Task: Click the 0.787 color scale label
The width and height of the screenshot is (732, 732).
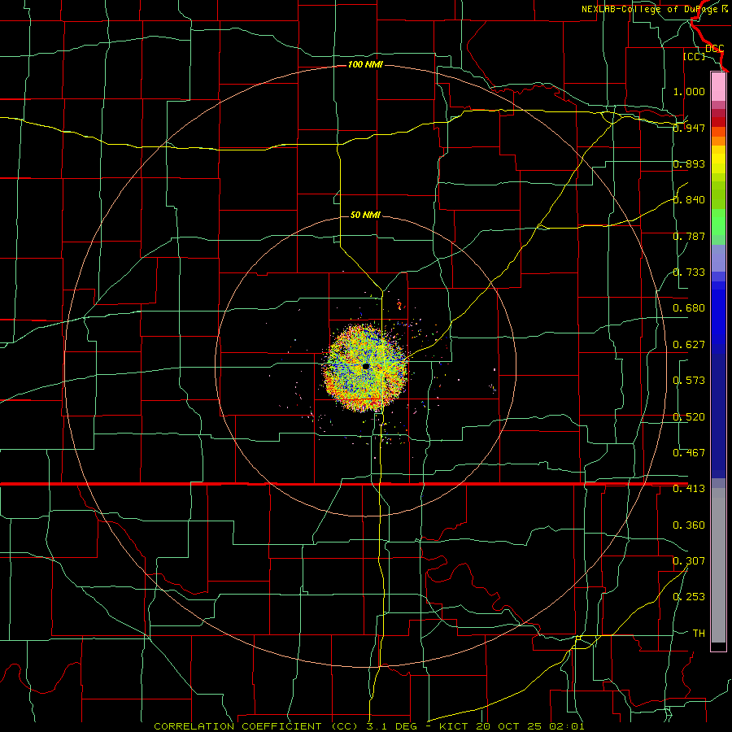Action: [689, 236]
